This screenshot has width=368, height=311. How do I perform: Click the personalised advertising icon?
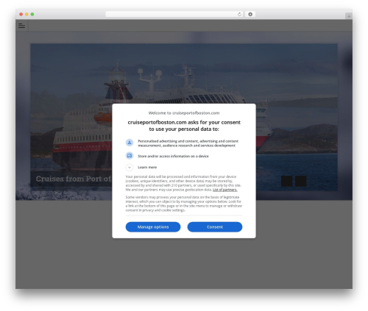tap(130, 143)
